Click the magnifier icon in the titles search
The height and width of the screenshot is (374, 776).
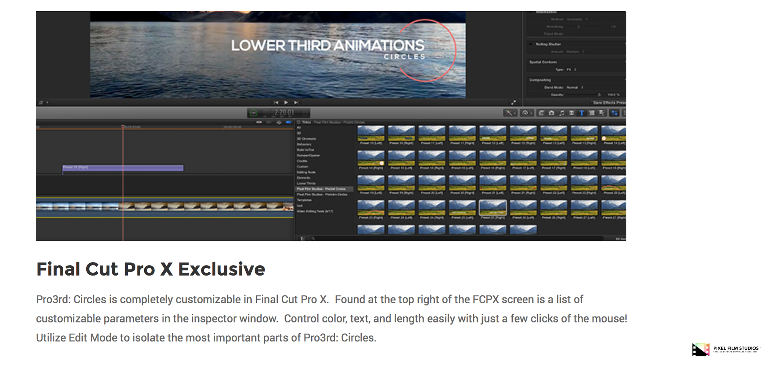313,239
